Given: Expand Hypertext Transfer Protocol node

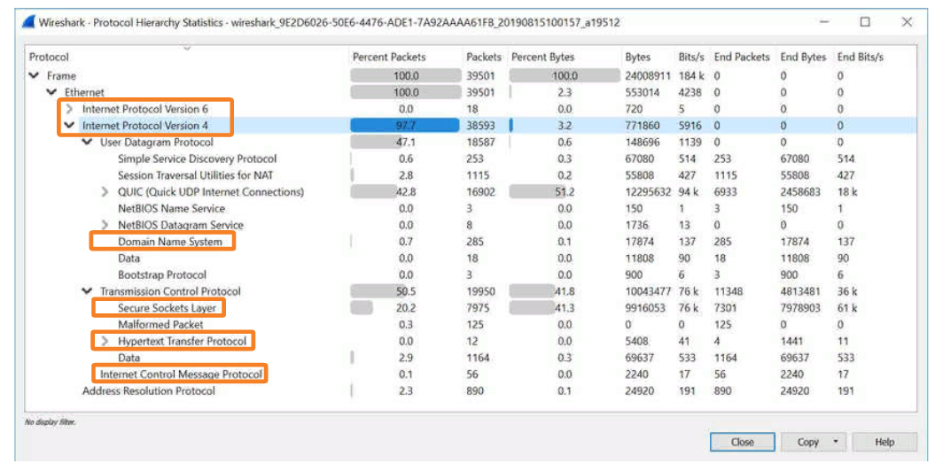Looking at the screenshot, I should [x=105, y=341].
